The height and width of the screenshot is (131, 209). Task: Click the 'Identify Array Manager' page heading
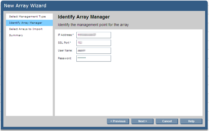pos(84,17)
